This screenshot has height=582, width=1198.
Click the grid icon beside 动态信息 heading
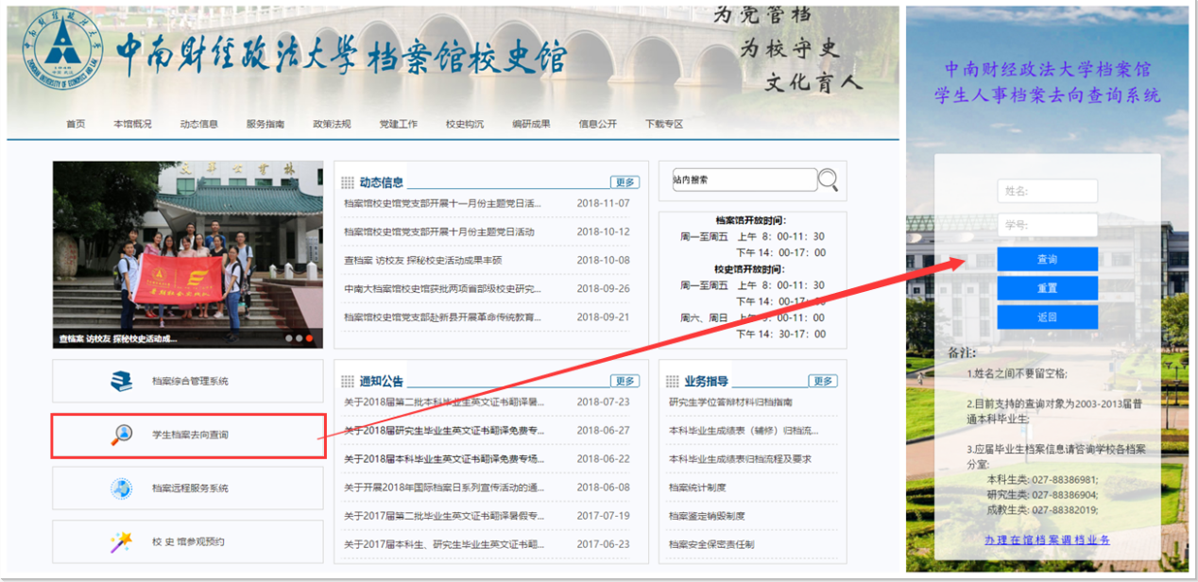coord(348,182)
